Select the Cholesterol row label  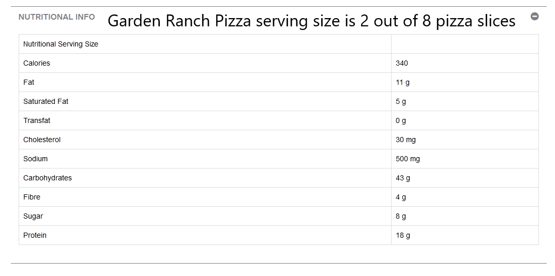click(42, 140)
